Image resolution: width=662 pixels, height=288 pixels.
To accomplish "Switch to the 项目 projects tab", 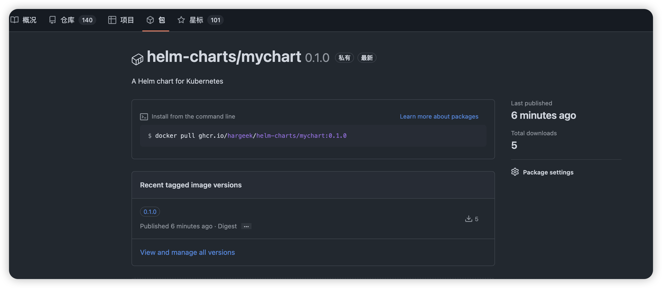I will (127, 20).
